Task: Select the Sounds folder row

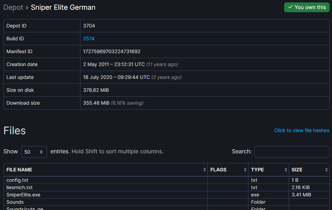Action: 167,202
